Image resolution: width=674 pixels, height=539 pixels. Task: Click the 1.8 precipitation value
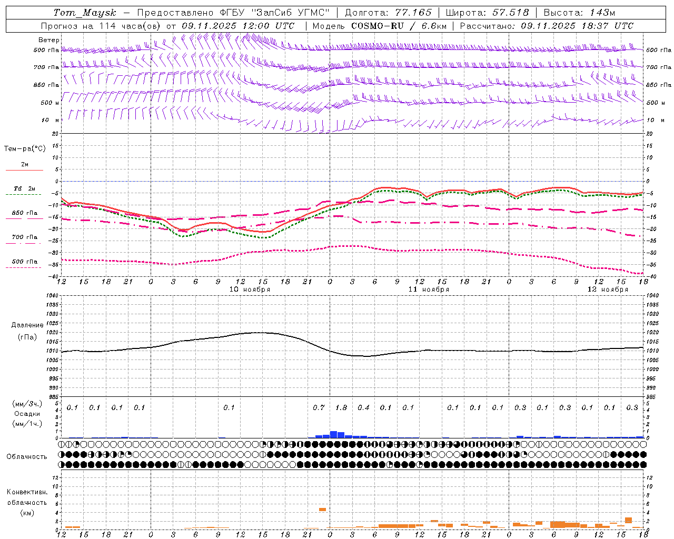pos(341,408)
